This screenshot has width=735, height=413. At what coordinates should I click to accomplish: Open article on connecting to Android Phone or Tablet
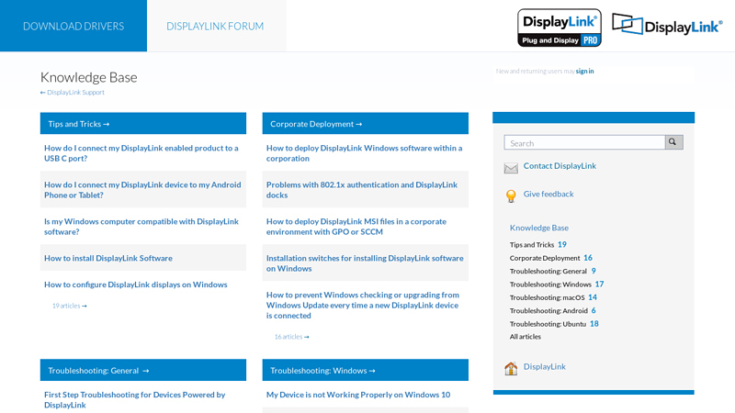pos(142,190)
